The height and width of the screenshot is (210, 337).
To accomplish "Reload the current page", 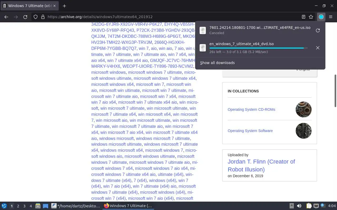I will pos(25,17).
